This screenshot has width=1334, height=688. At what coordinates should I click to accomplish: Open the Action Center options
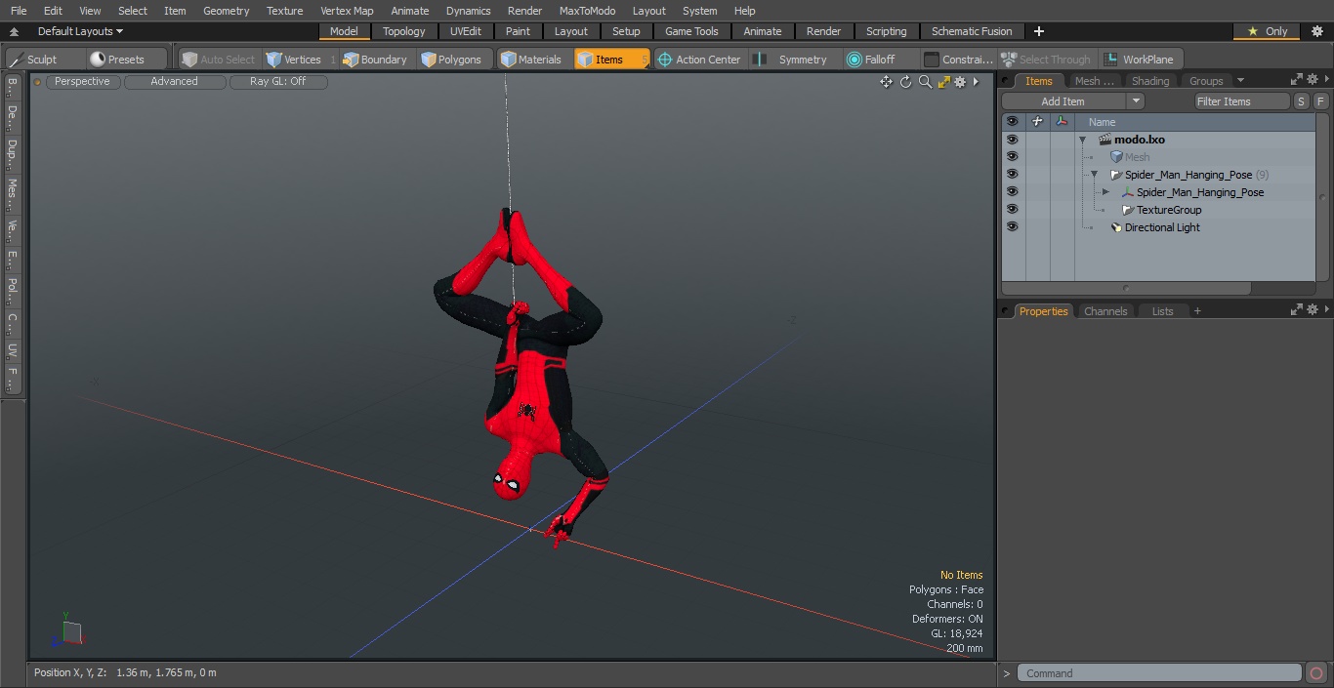point(699,60)
